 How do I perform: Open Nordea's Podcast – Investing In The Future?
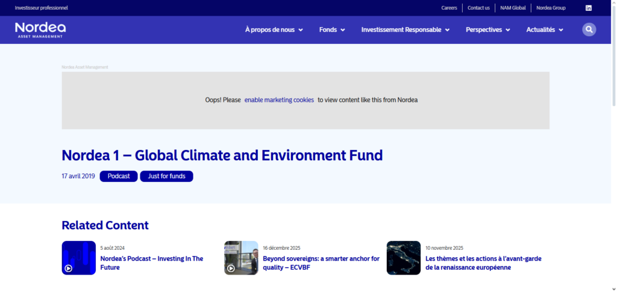152,263
